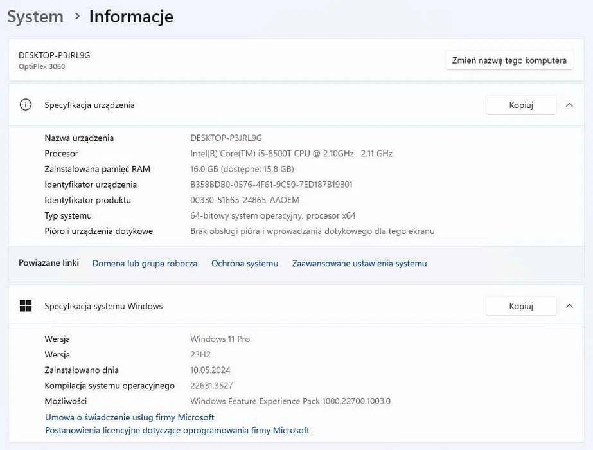Click Kompilacja systemu operacyjnego label
Image resolution: width=593 pixels, height=450 pixels.
(110, 385)
